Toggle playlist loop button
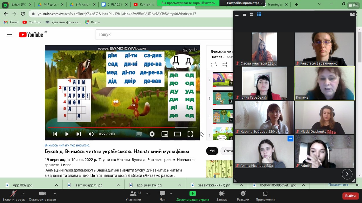This screenshot has height=203, width=362. tap(214, 65)
